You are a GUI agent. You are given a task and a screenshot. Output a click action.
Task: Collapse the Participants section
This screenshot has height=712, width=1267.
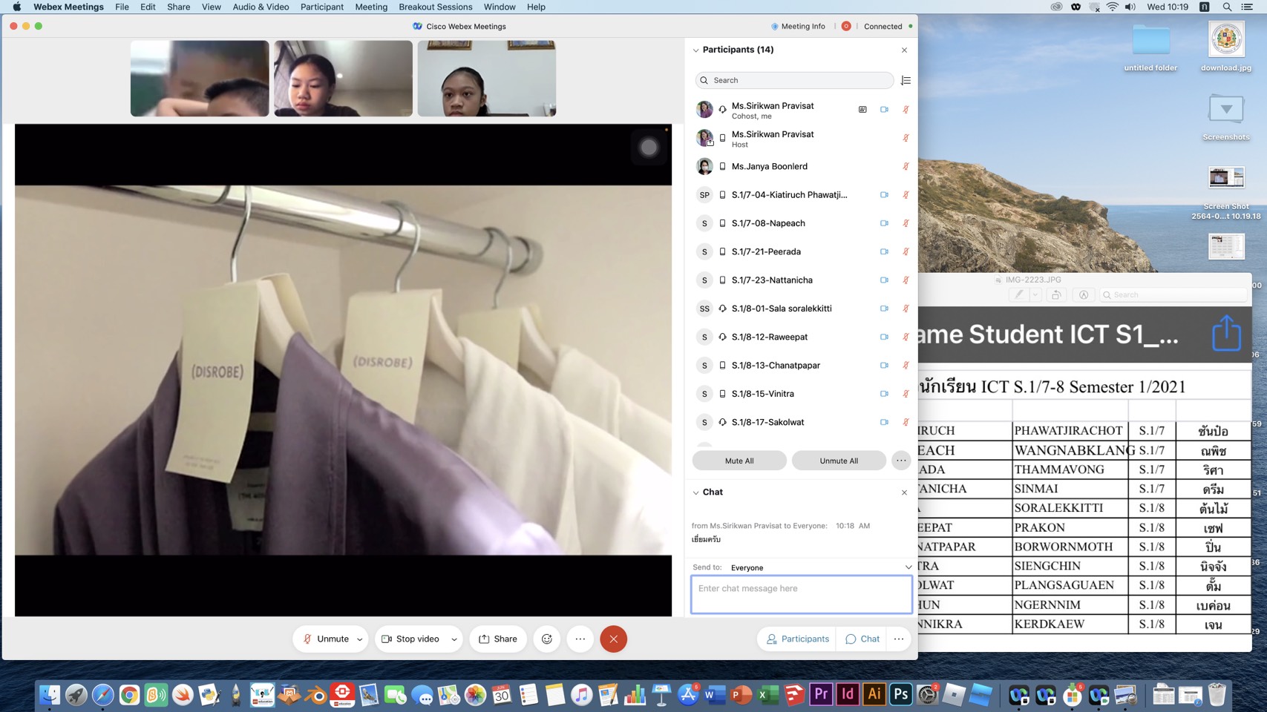pos(695,50)
